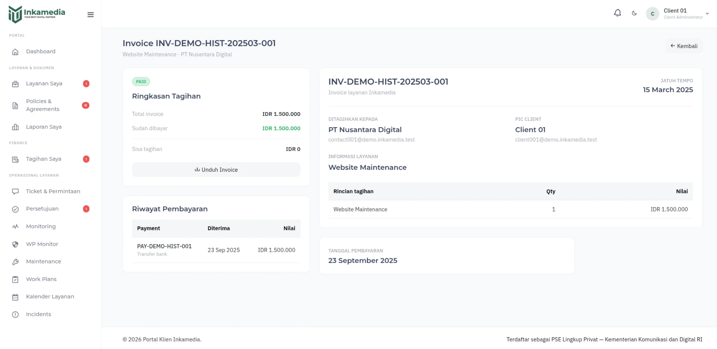Click Rincian tagihan column header
717x349 pixels.
tap(353, 191)
